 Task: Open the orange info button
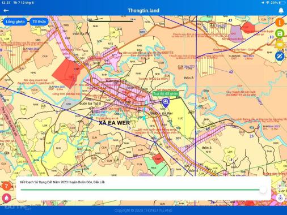click(280, 22)
